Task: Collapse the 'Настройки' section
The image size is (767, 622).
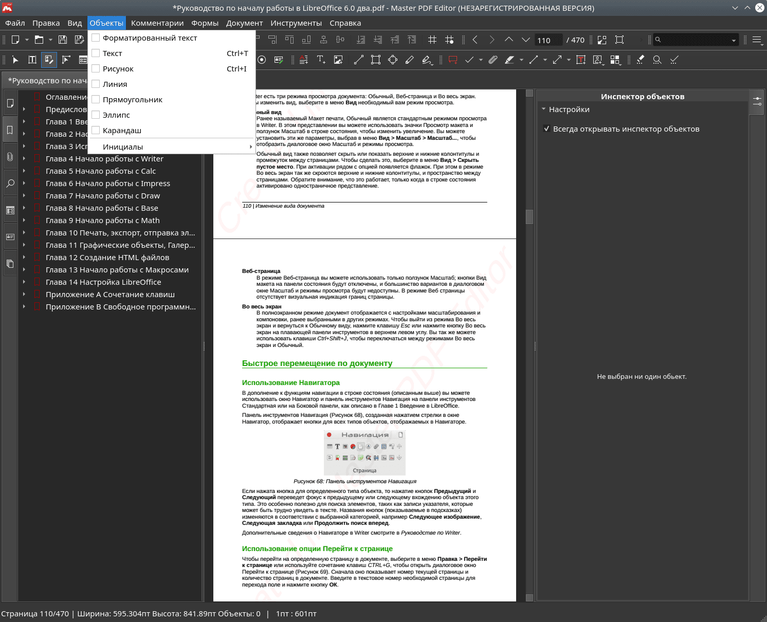Action: (543, 109)
